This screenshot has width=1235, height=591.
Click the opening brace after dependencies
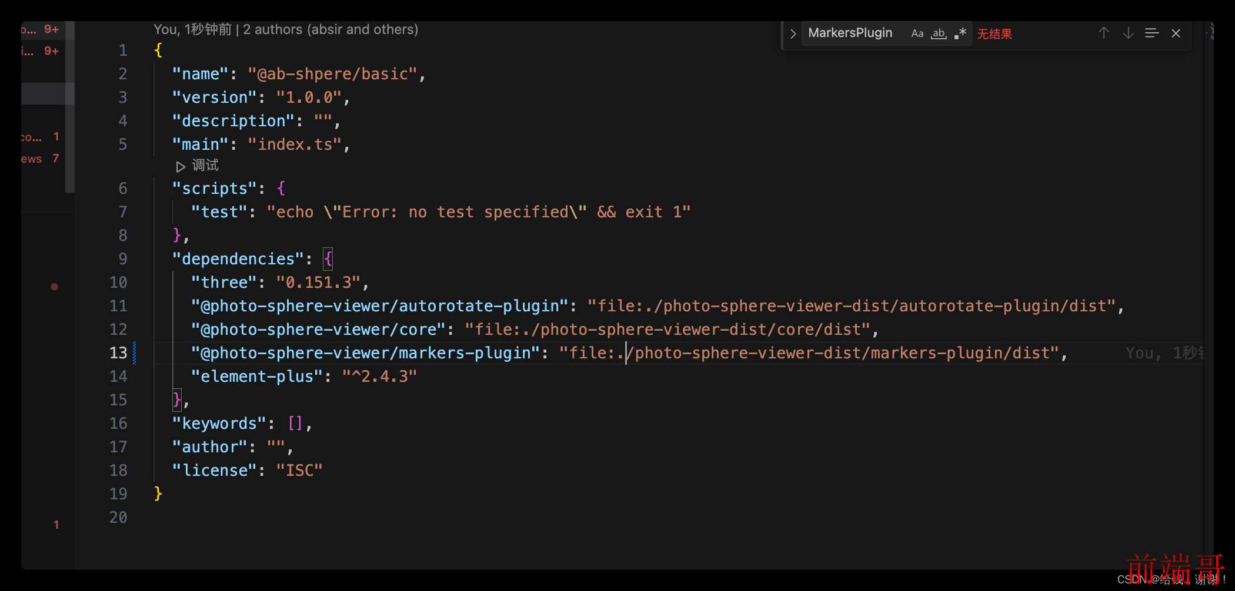pyautogui.click(x=328, y=259)
